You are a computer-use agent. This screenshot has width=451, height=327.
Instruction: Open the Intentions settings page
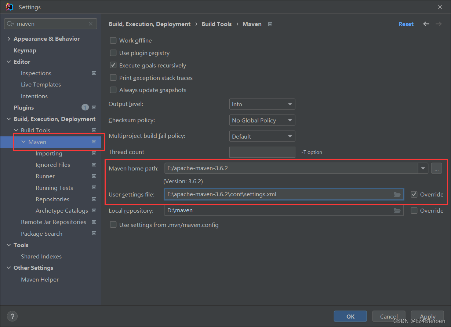click(34, 96)
